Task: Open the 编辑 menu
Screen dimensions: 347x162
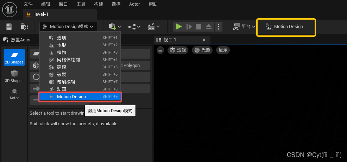Action: pos(46,4)
